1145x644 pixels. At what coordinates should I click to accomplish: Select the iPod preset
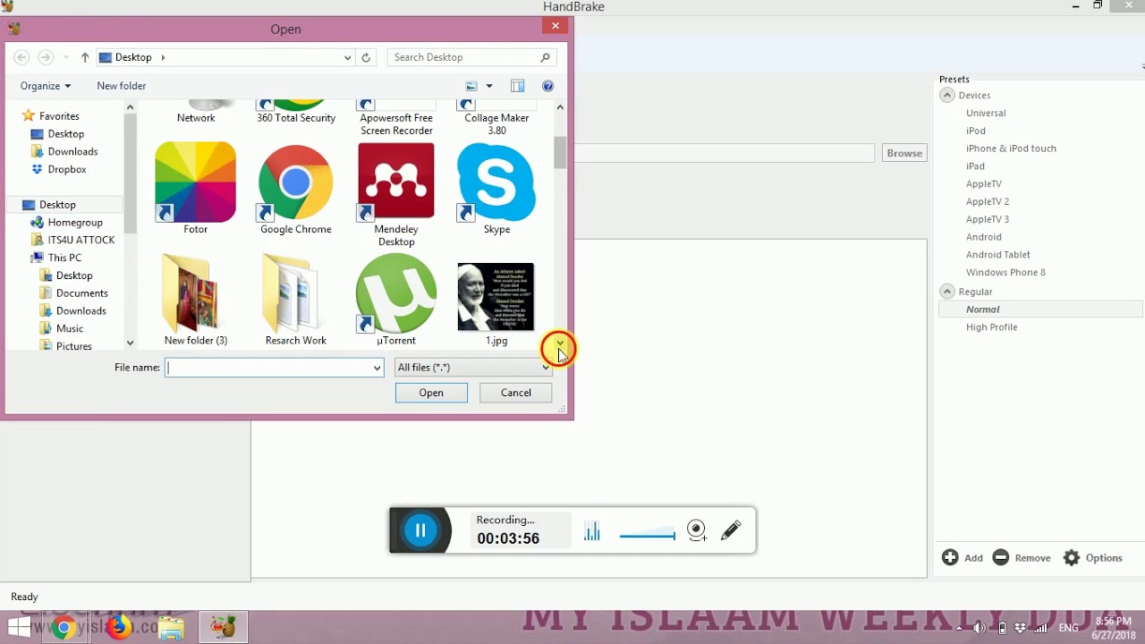point(976,131)
